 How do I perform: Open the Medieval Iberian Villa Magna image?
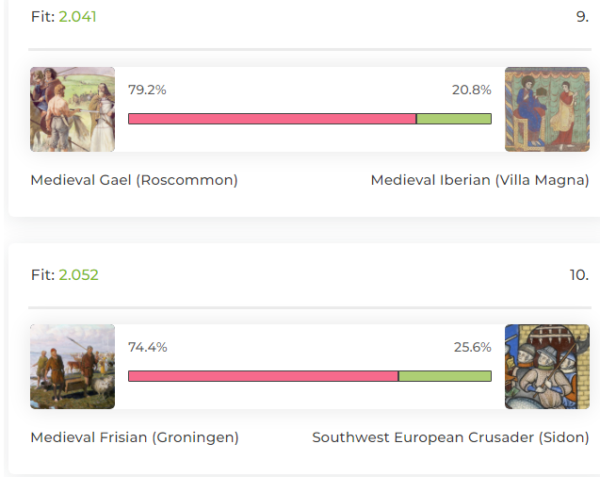tap(547, 109)
